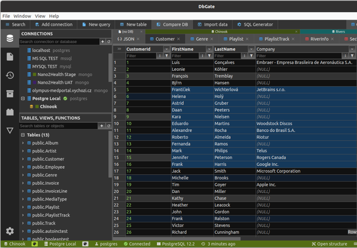Open the plugins sidebar icon
Screen dimensions: 357x248
[10, 112]
